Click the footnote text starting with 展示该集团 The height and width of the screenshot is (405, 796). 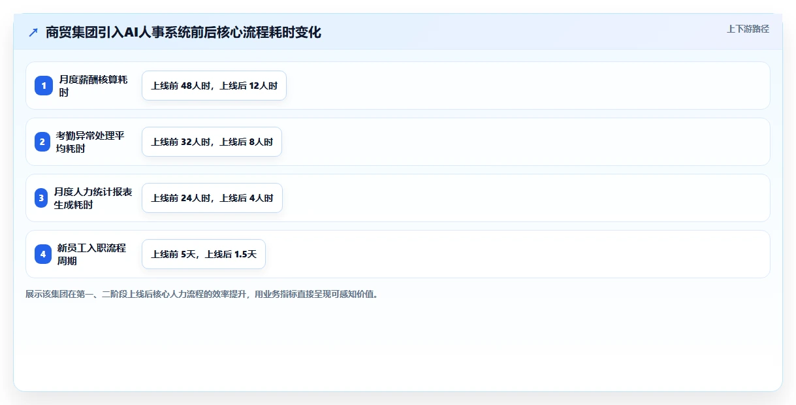[x=202, y=294]
